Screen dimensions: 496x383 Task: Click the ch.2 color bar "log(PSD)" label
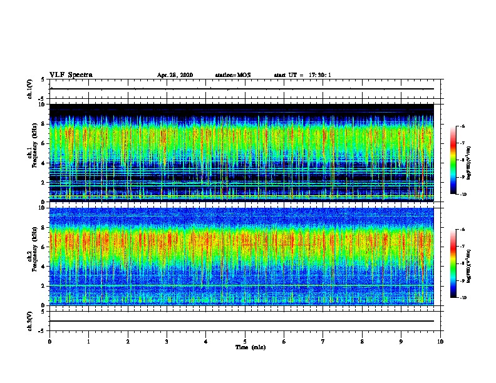[x=469, y=266]
